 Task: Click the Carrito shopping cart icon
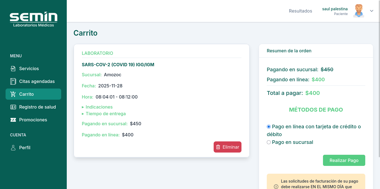coord(13,94)
